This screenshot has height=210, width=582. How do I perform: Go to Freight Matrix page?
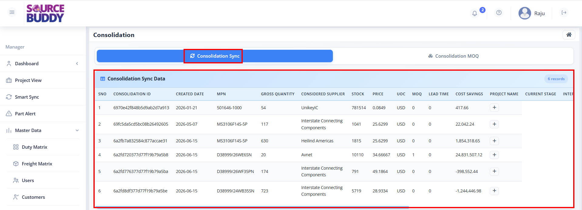43,164
